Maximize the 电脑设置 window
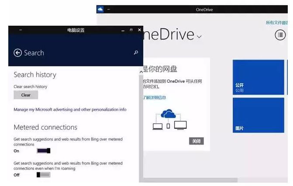This screenshot has width=293, height=186. click(131, 30)
